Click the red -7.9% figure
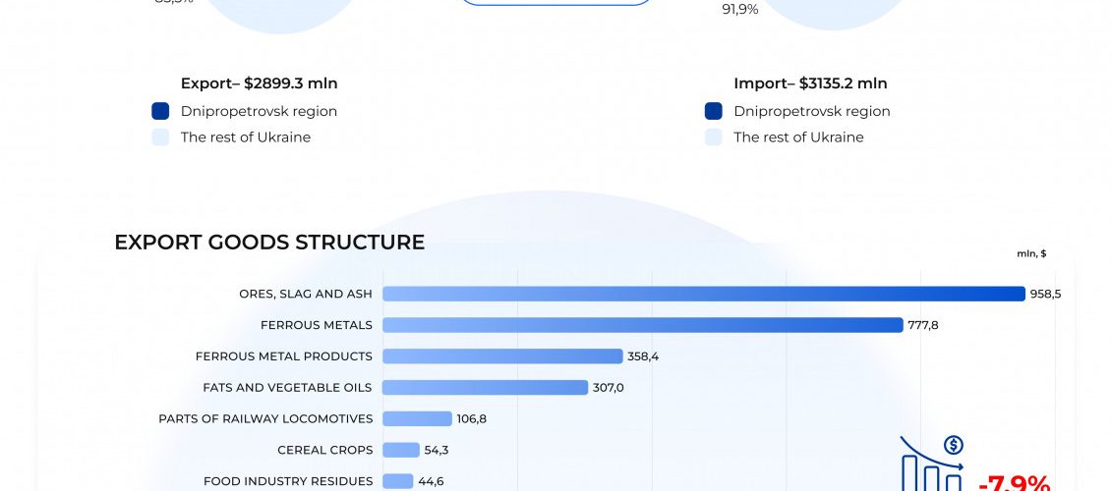 tap(1014, 483)
